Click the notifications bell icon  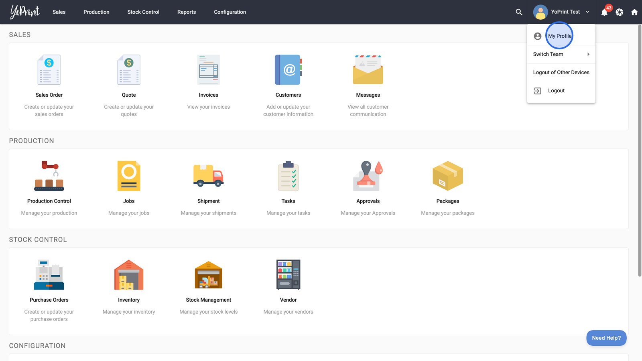coord(604,12)
